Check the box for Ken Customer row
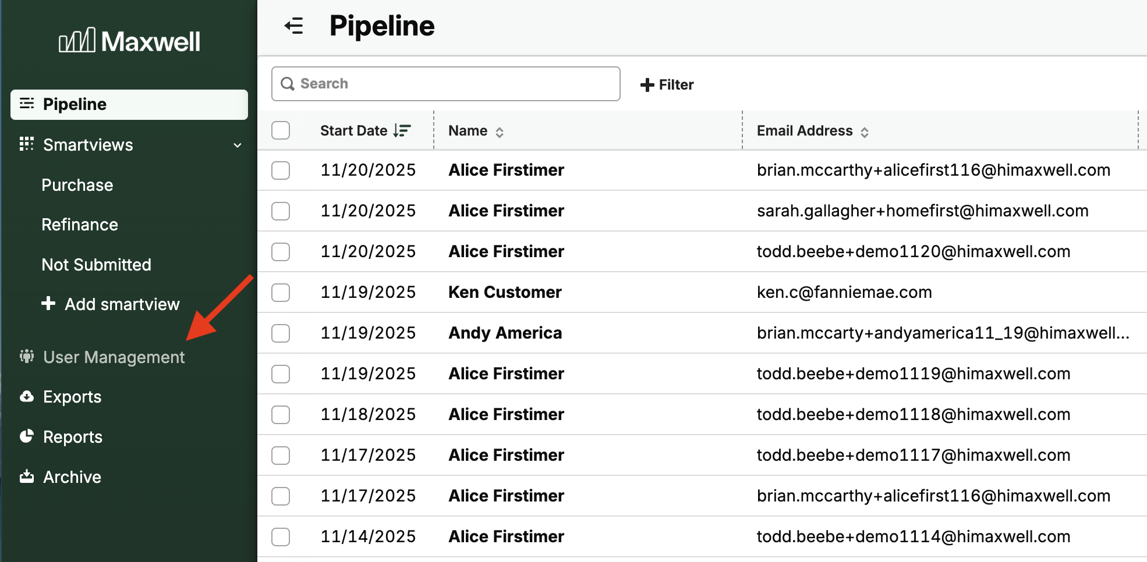1147x562 pixels. tap(281, 292)
